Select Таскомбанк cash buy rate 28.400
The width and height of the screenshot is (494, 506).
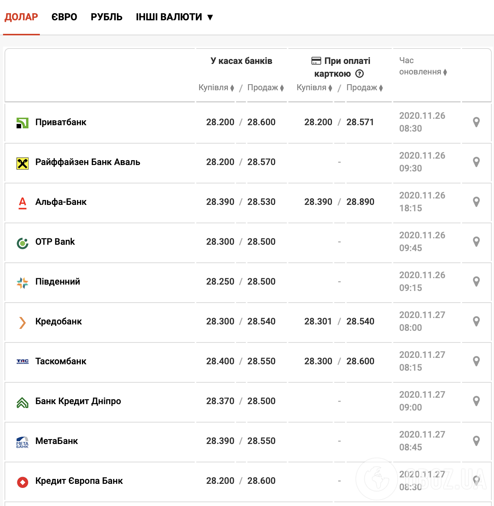tap(220, 361)
